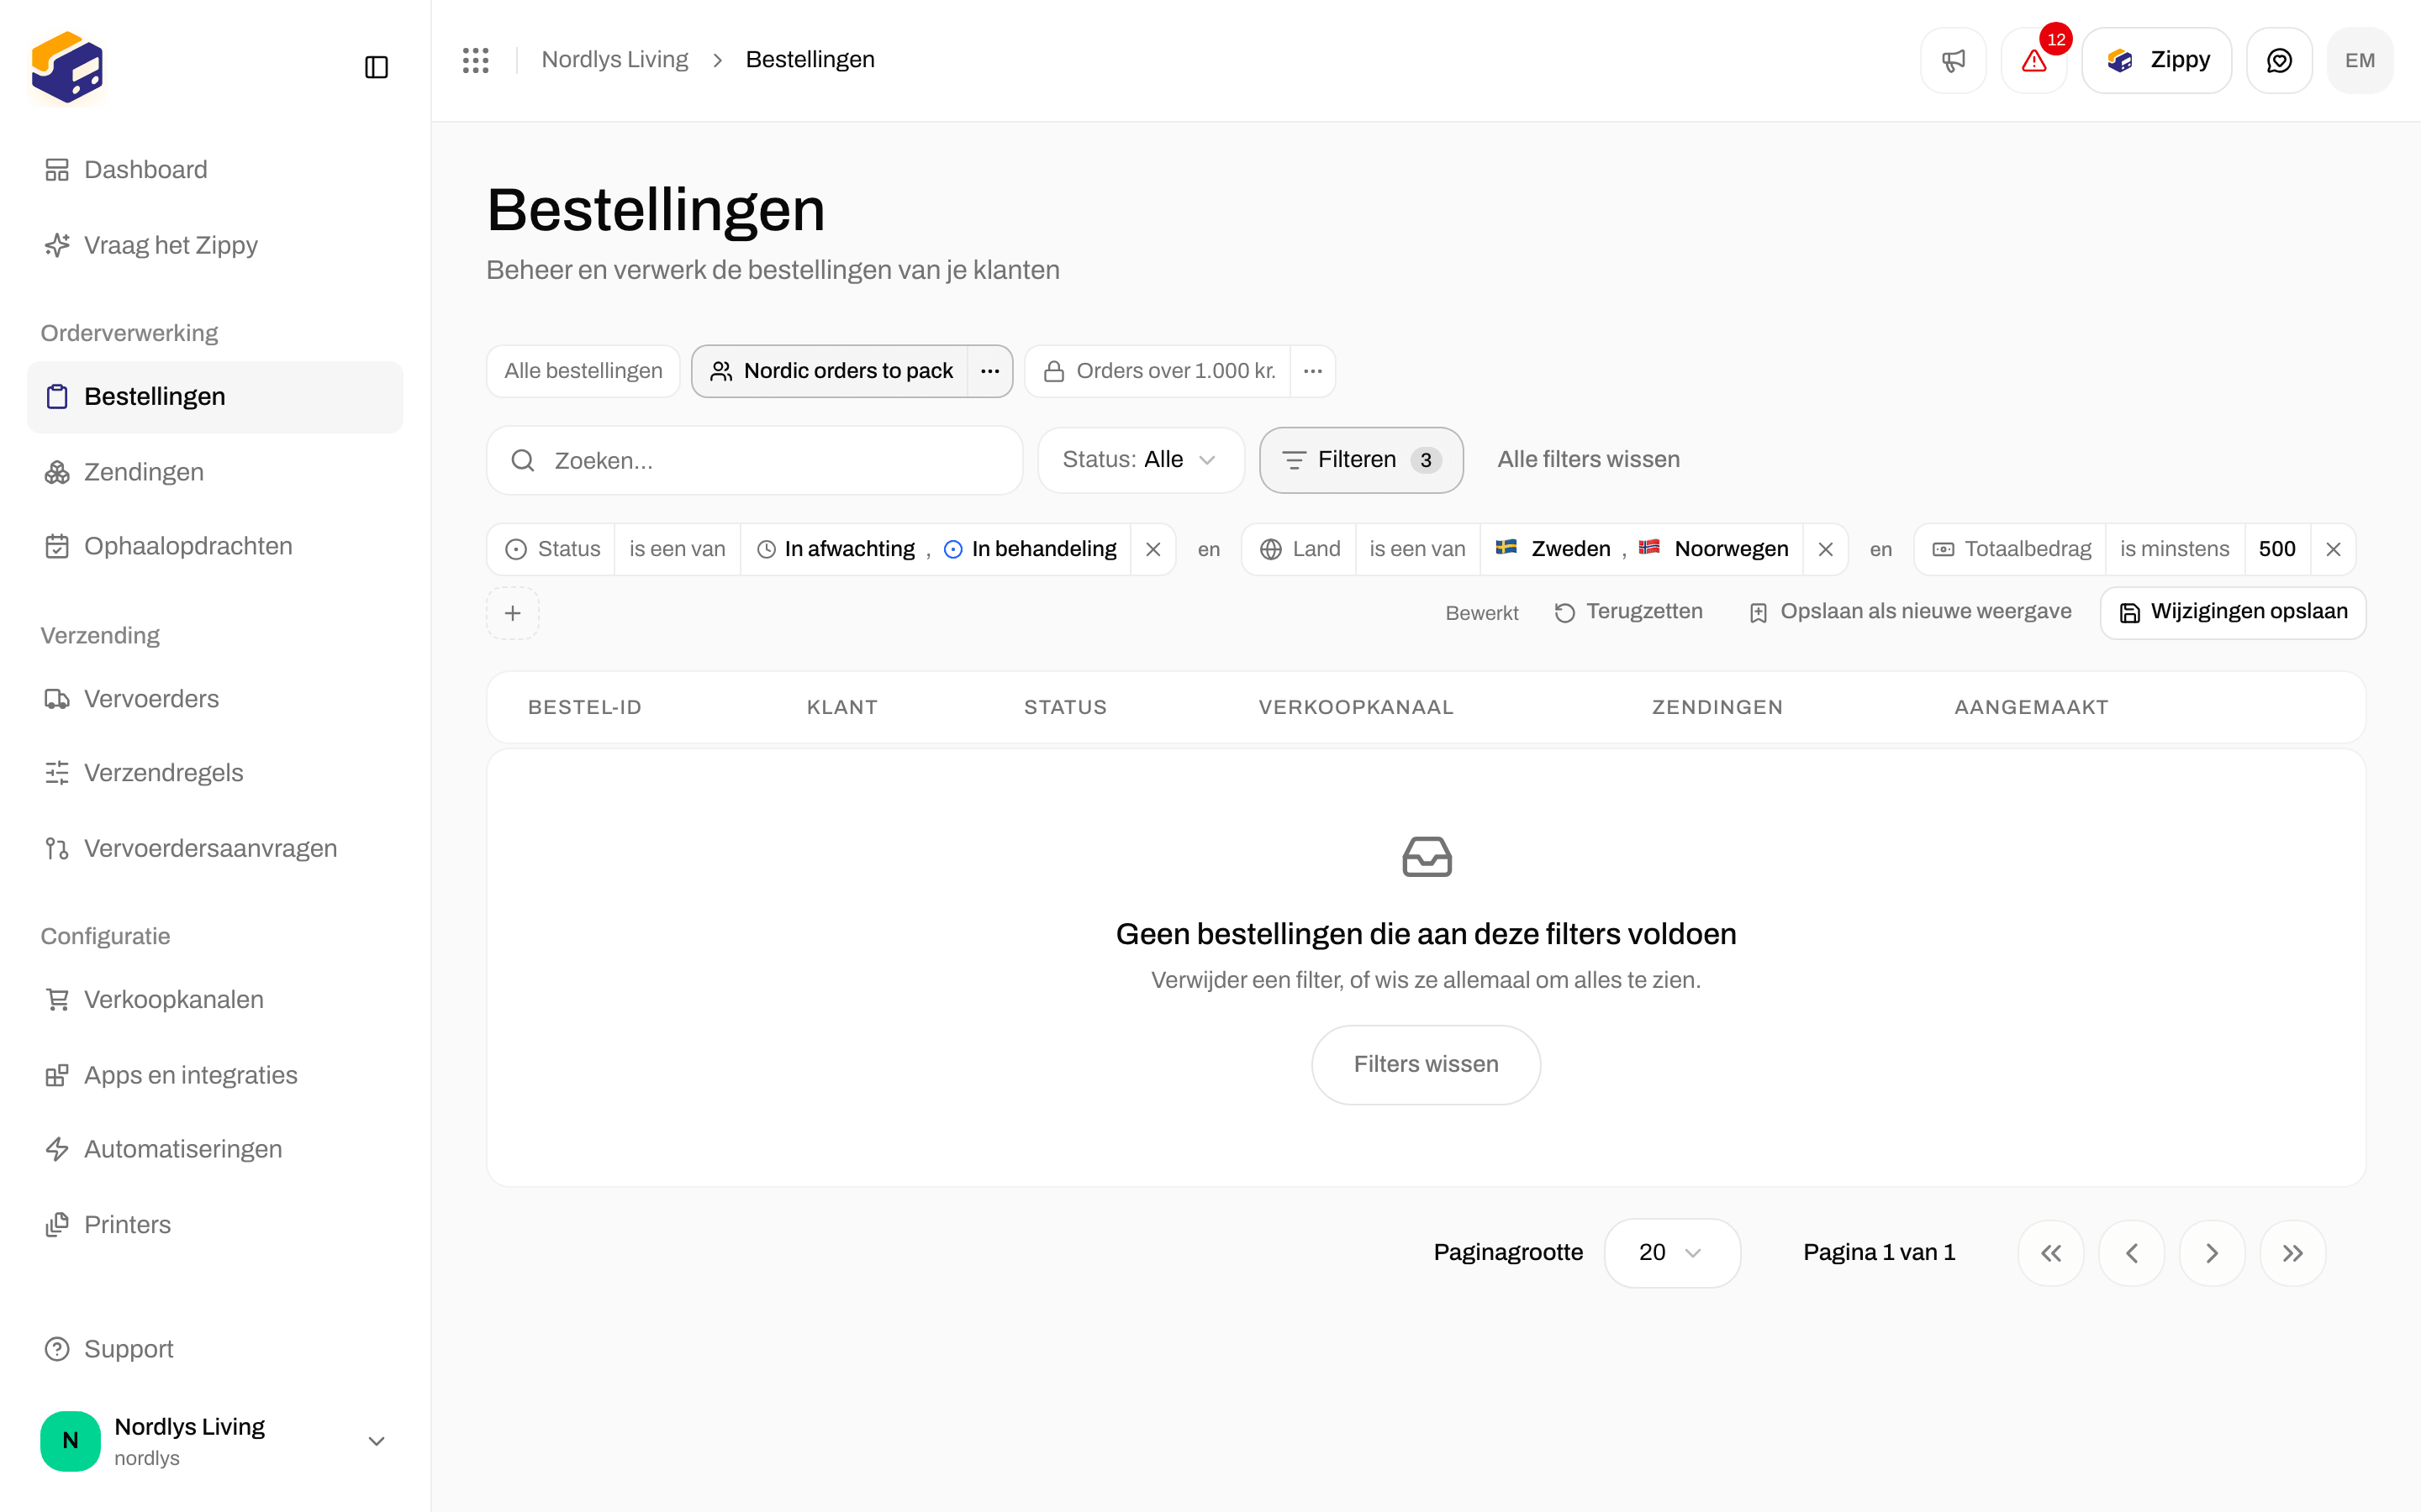Image resolution: width=2421 pixels, height=1512 pixels.
Task: Open the EM user avatar menu
Action: (2360, 60)
